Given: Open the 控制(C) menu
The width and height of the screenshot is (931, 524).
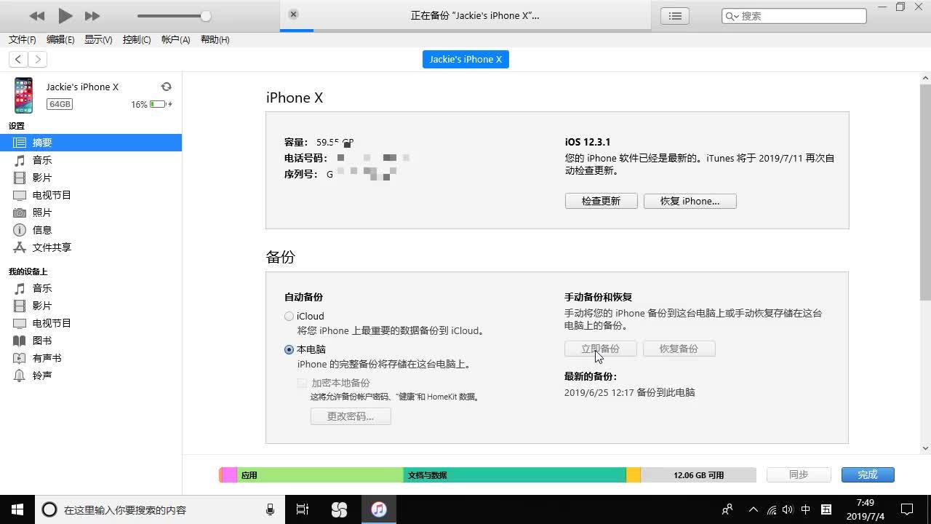Looking at the screenshot, I should click(x=137, y=39).
